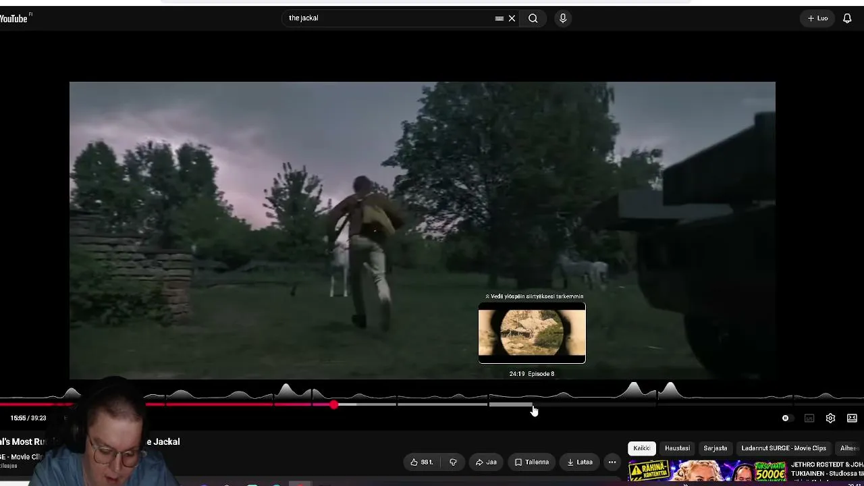Viewport: 864px width, 486px height.
Task: Select the "Kaikki" filter chip
Action: [642, 448]
